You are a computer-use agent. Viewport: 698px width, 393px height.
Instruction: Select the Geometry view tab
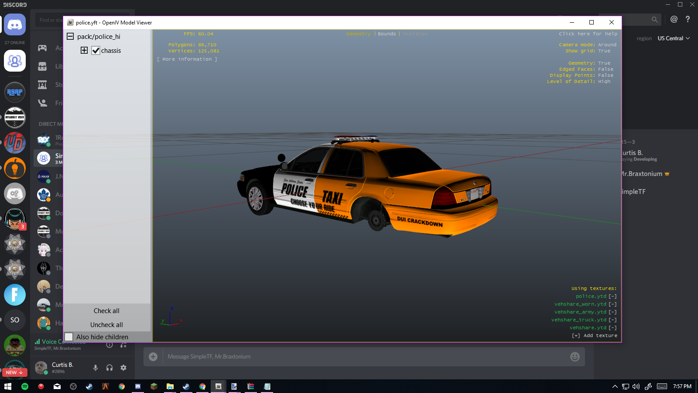click(x=358, y=34)
